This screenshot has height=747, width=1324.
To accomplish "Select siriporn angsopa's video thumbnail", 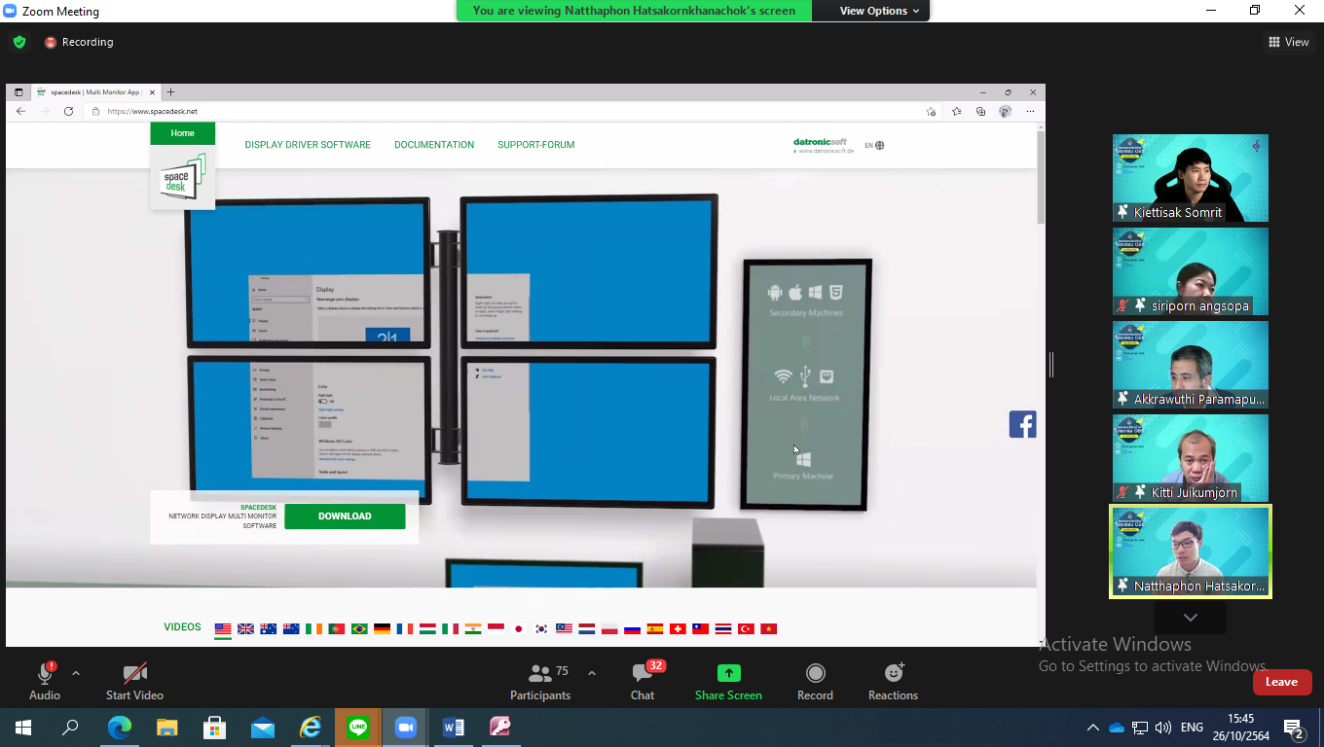I will coord(1191,271).
